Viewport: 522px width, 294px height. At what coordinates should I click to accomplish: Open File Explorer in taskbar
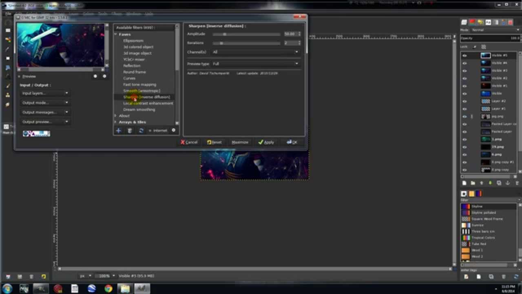click(125, 289)
